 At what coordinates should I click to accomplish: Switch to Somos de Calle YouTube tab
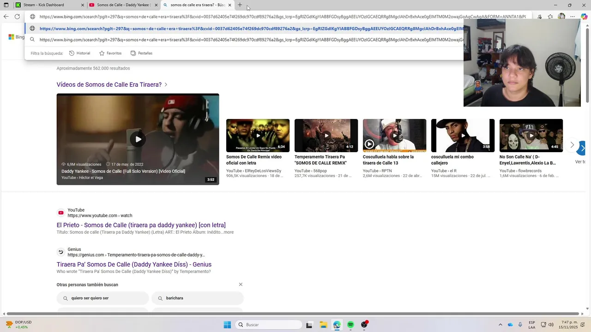(x=123, y=5)
